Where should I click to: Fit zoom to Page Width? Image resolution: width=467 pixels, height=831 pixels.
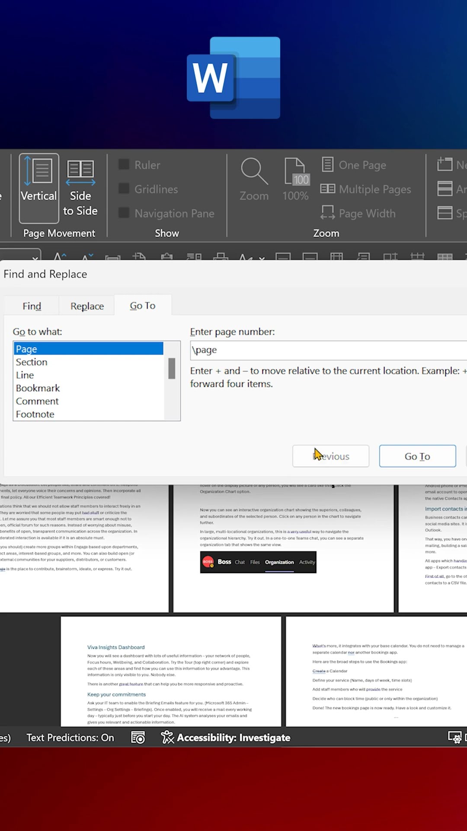click(358, 213)
